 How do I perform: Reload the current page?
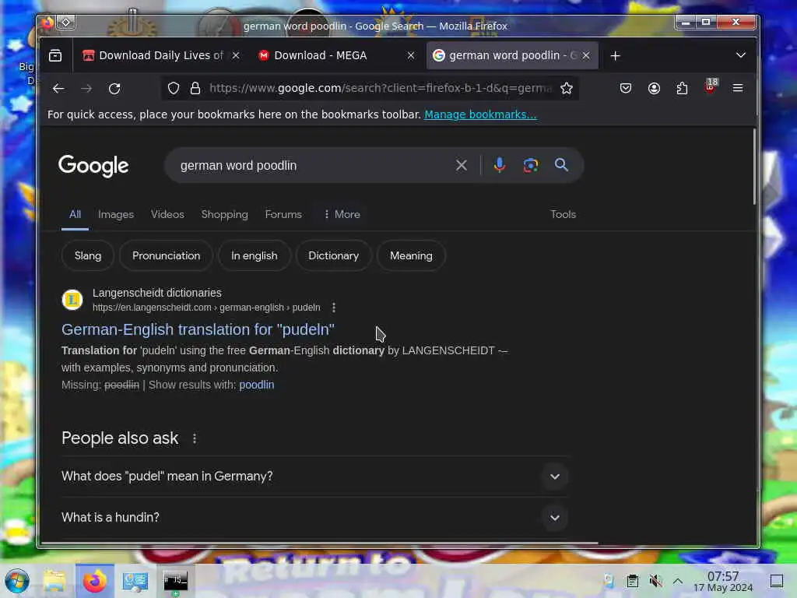click(x=114, y=89)
